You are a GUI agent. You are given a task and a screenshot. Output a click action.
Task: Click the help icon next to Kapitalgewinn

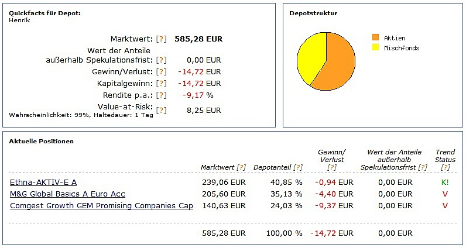click(x=162, y=84)
